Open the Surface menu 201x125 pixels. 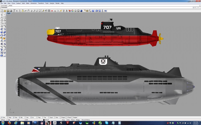click(18, 3)
